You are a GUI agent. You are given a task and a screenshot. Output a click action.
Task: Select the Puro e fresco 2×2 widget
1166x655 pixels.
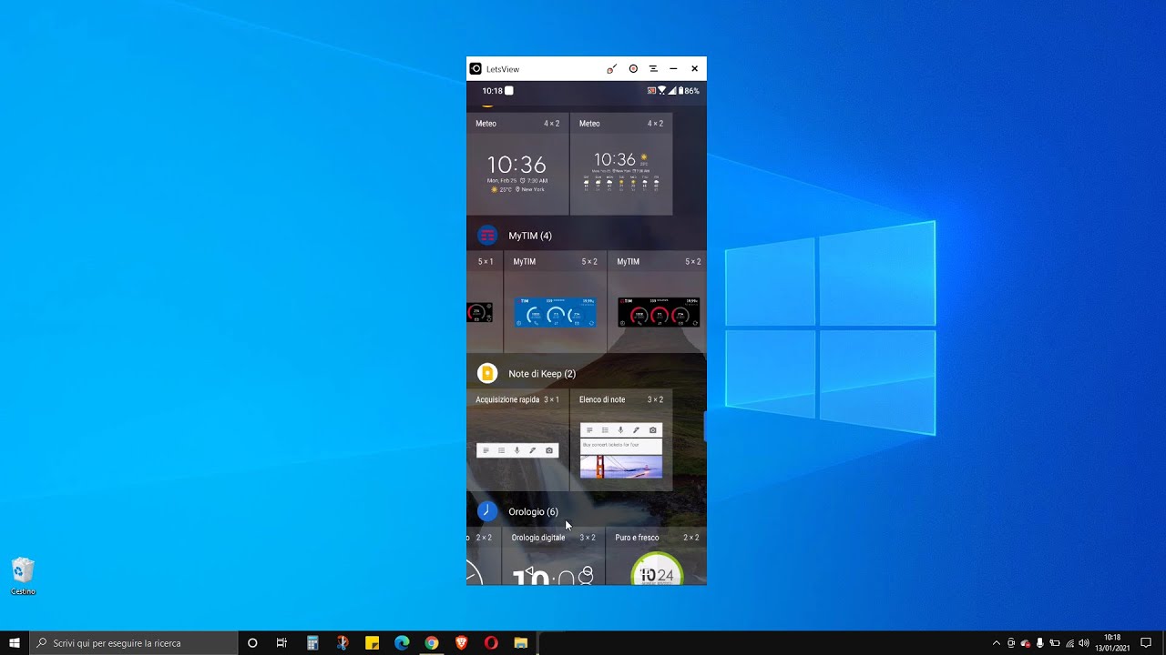tap(656, 556)
